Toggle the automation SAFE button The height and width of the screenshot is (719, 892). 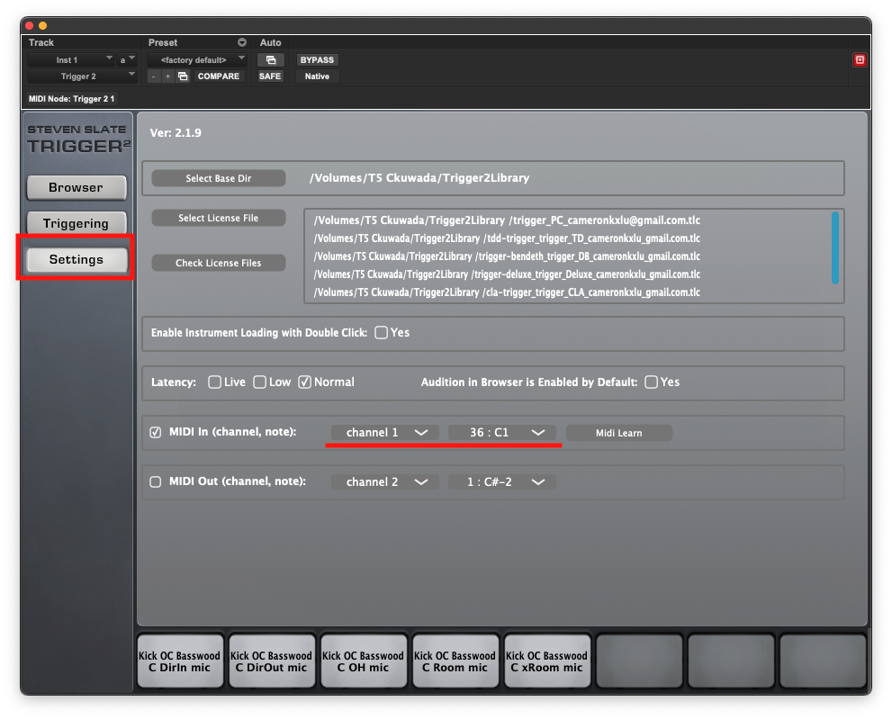click(x=270, y=76)
